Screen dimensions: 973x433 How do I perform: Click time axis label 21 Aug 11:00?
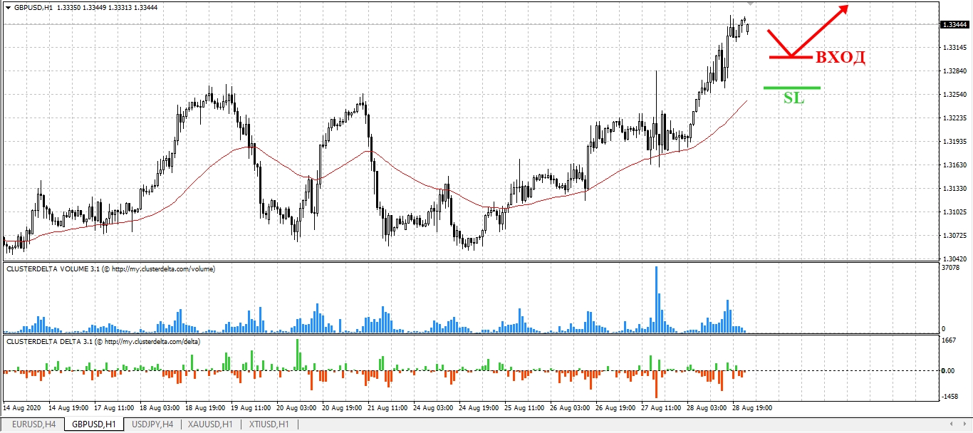pyautogui.click(x=389, y=409)
